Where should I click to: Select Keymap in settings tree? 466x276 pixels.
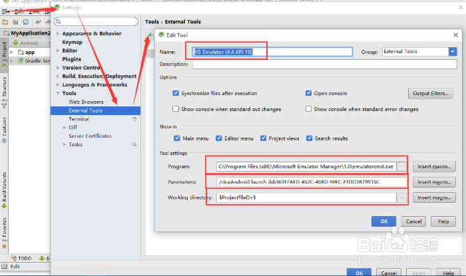point(72,42)
